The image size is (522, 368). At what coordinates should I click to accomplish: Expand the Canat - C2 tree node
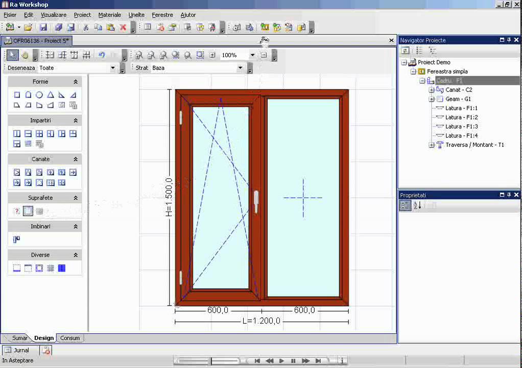[x=432, y=90]
